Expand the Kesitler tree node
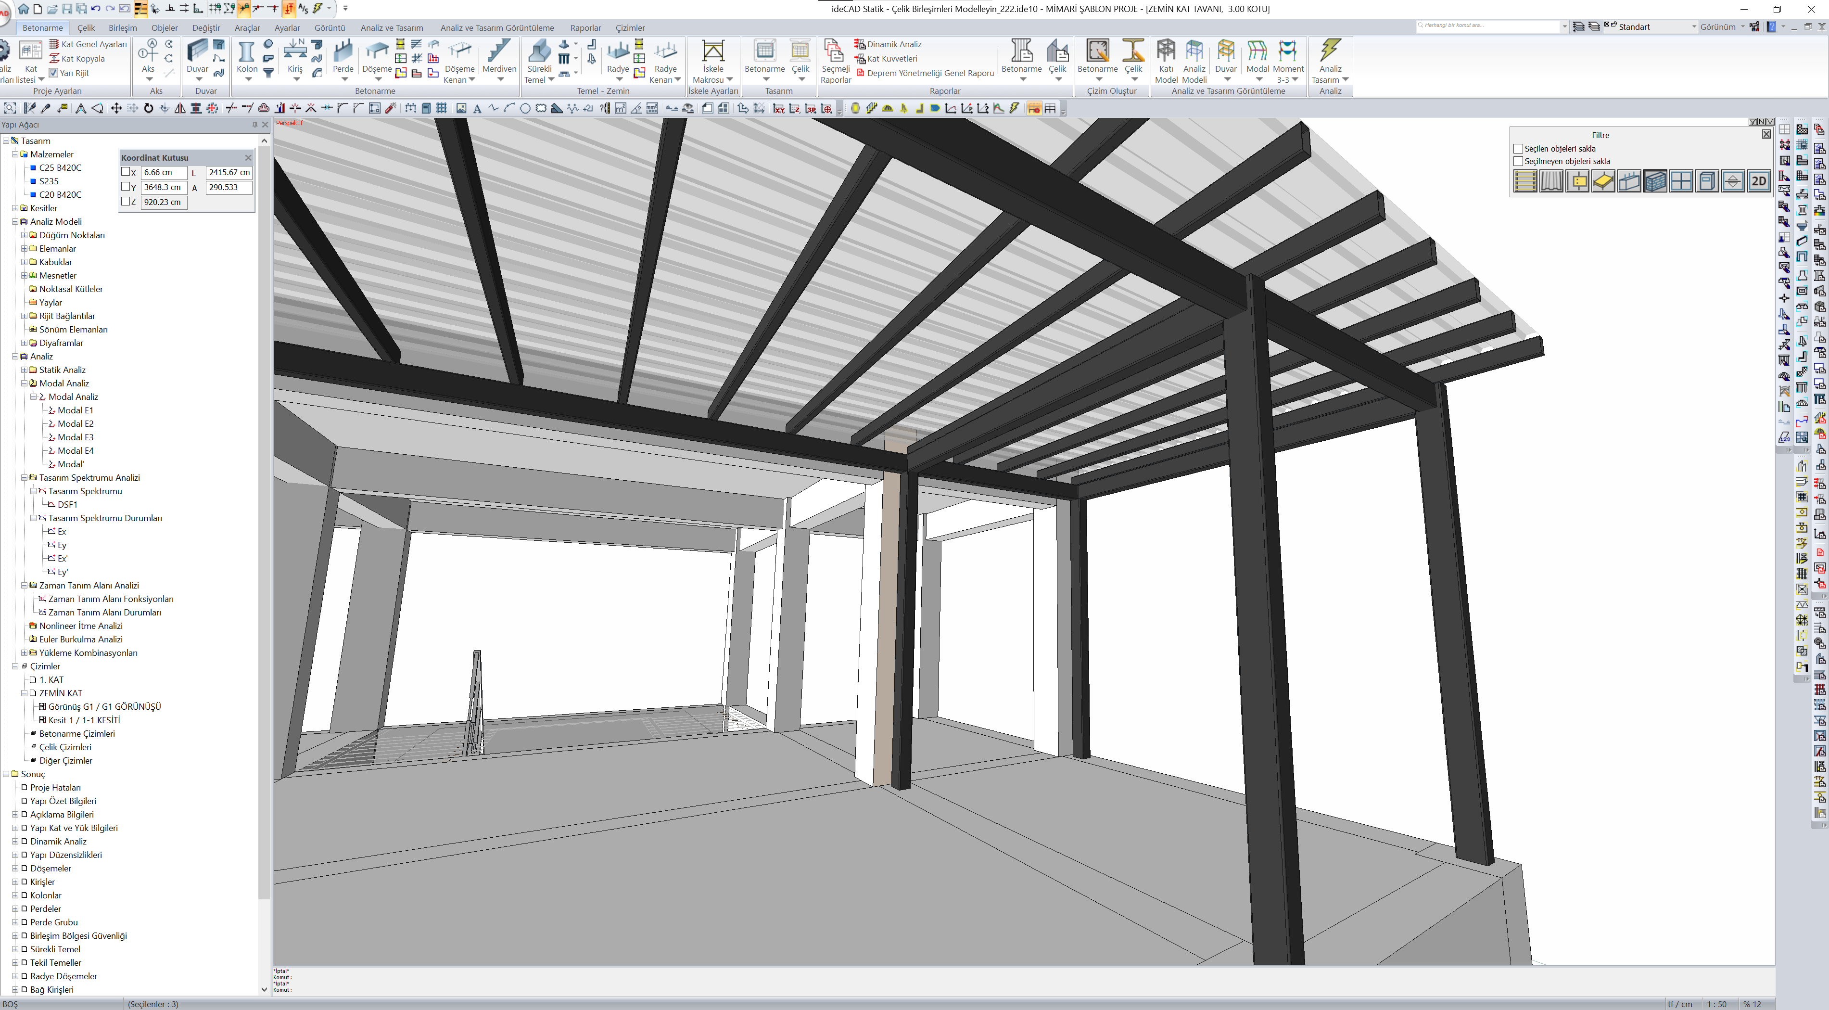This screenshot has width=1829, height=1010. (15, 208)
